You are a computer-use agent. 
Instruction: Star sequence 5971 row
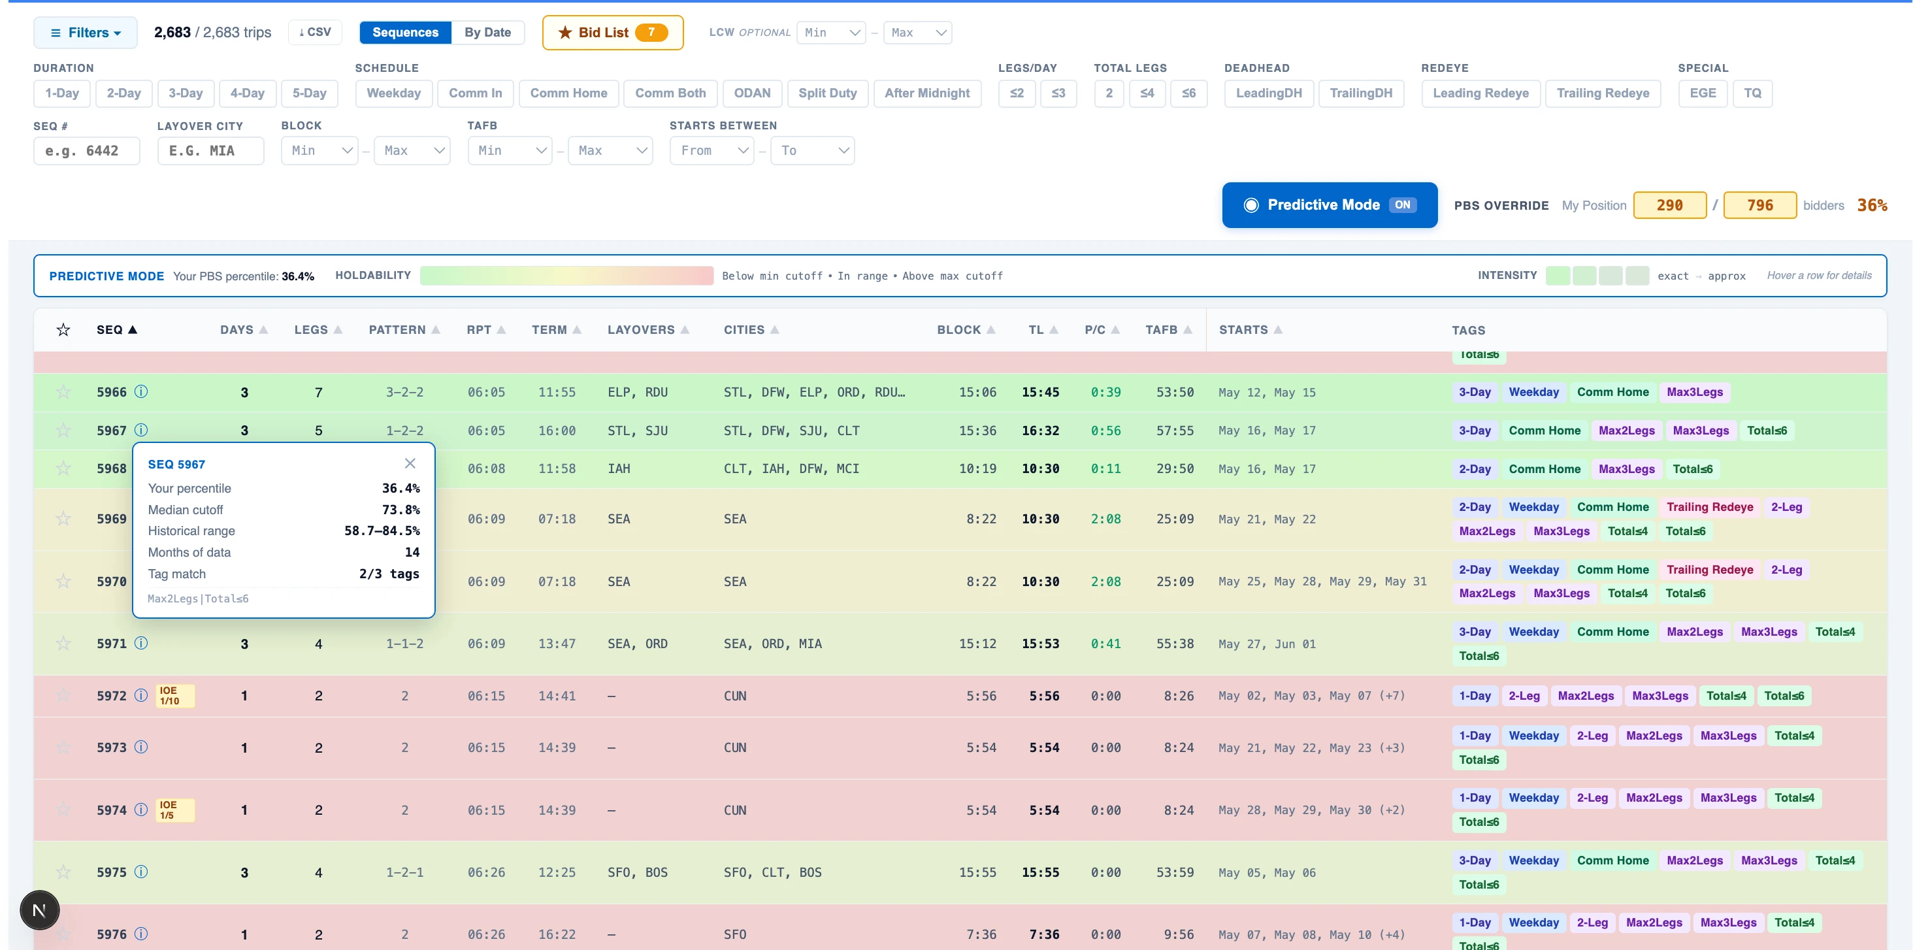point(63,643)
